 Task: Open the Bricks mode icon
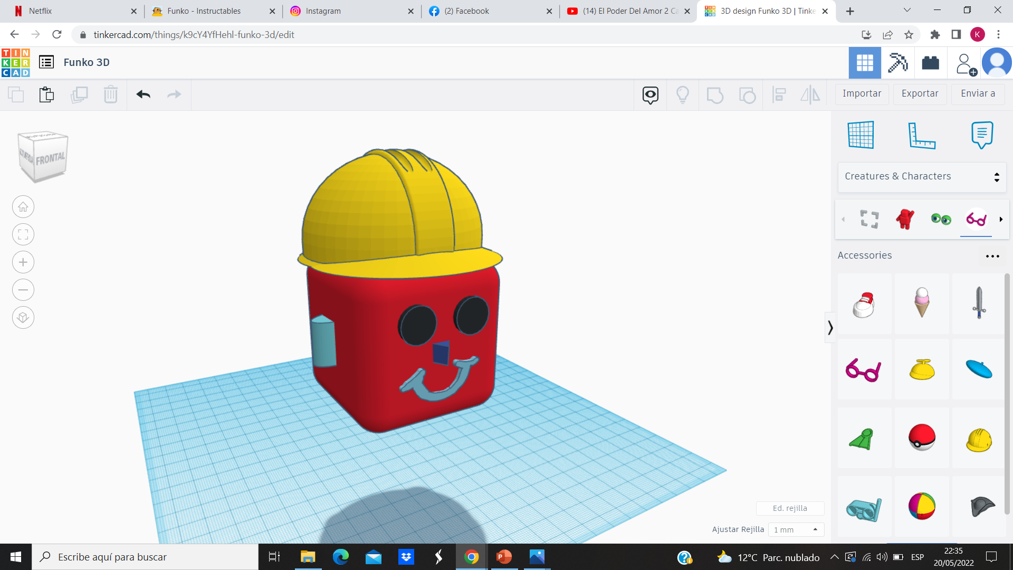tap(930, 63)
